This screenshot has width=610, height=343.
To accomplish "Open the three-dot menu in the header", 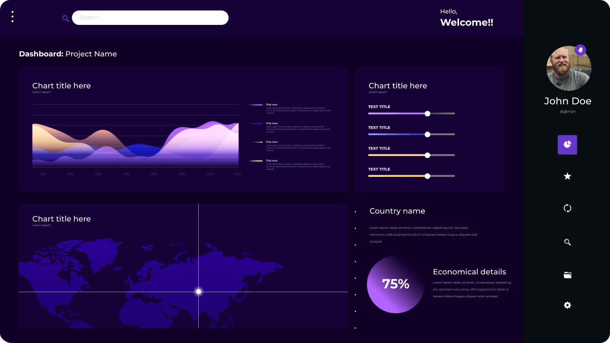I will [x=12, y=17].
